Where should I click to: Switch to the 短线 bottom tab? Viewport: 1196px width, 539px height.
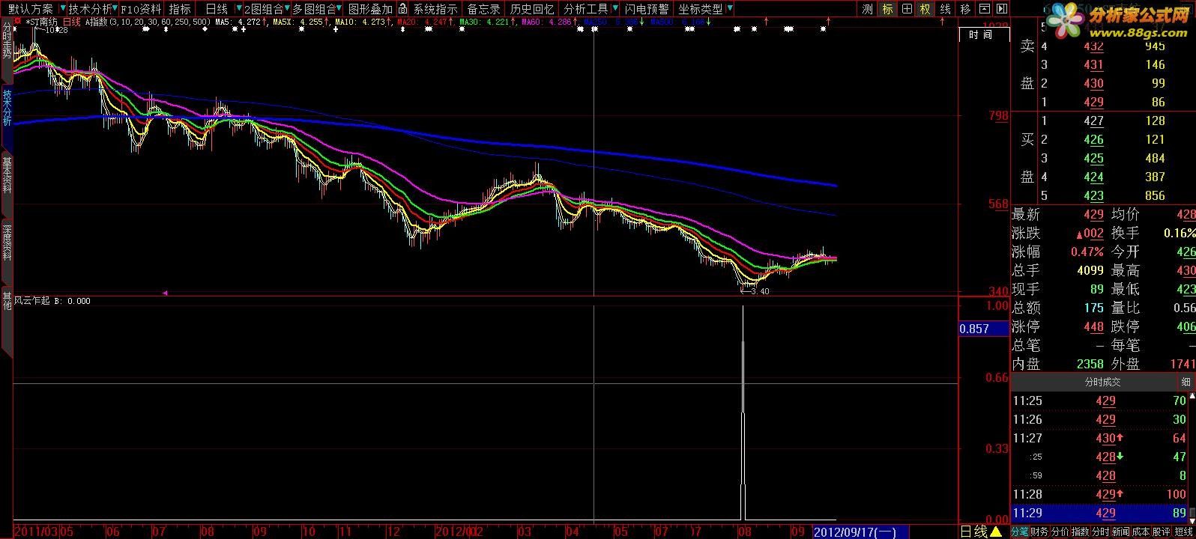pos(1183,532)
